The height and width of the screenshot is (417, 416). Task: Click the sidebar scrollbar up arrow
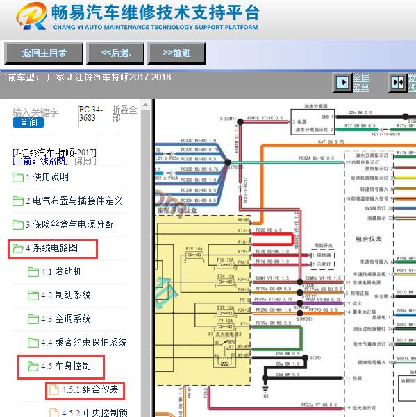point(145,105)
